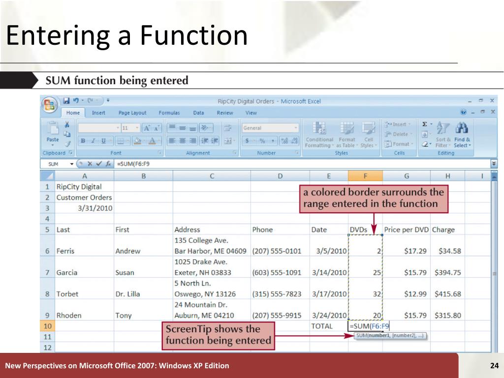
Task: Click the Select All corner button
Action: click(x=48, y=176)
